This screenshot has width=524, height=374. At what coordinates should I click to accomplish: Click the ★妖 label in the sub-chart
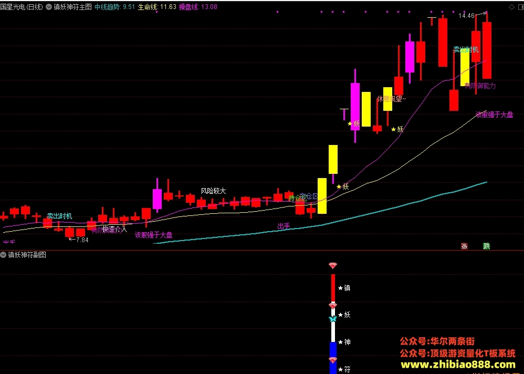click(344, 315)
